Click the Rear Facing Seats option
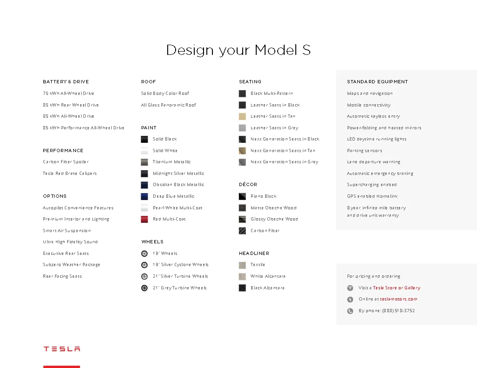 [x=62, y=276]
